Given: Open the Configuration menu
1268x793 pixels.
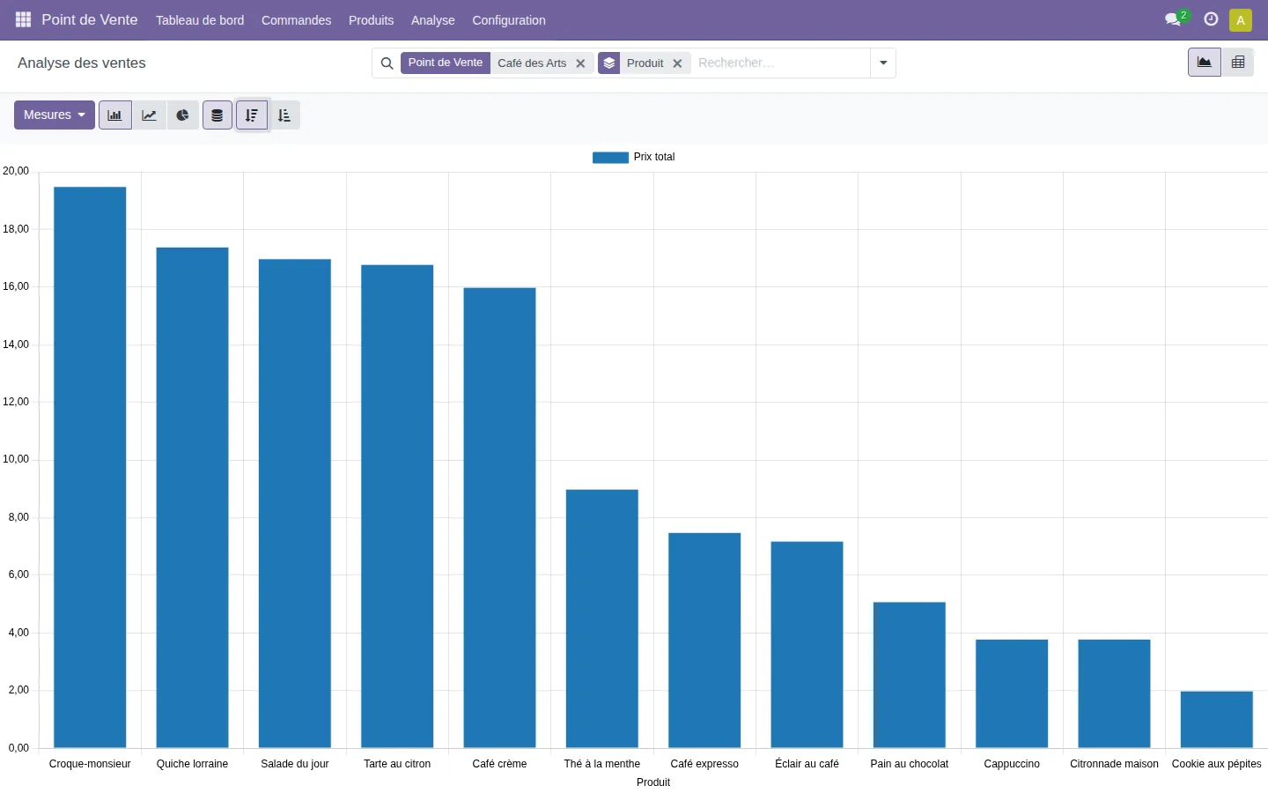Looking at the screenshot, I should tap(509, 20).
